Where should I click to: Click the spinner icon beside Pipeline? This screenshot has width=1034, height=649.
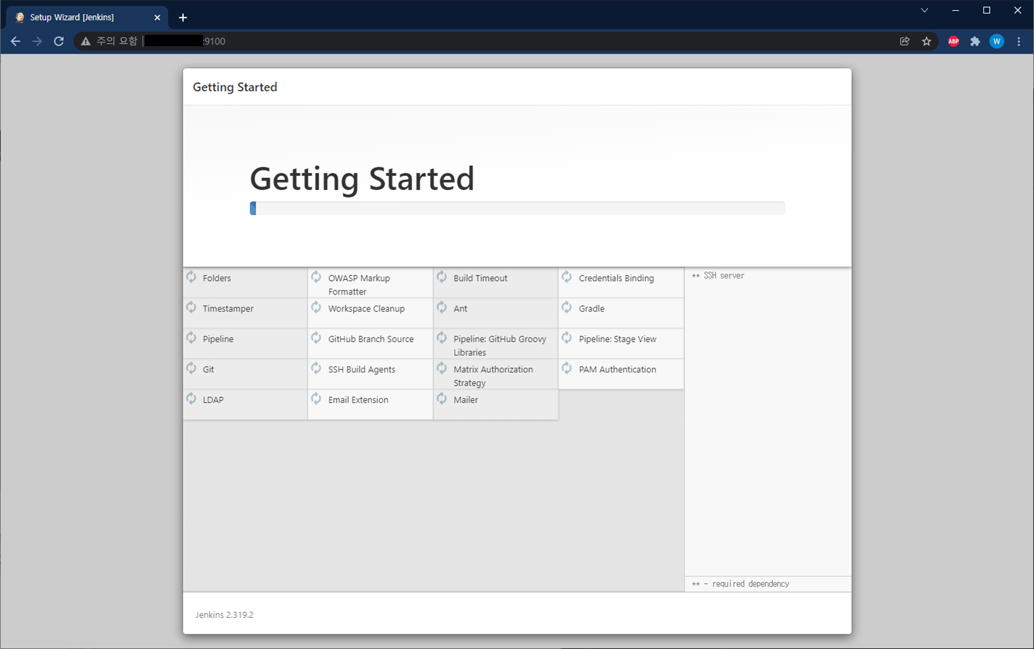coord(191,337)
